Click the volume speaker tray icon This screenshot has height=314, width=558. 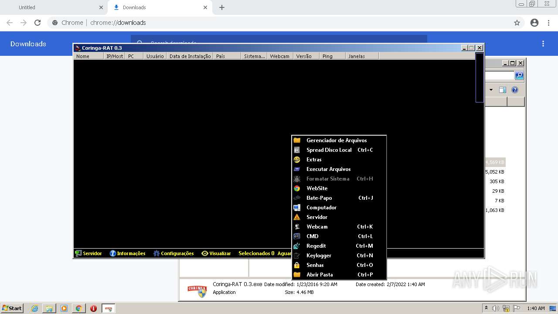[x=496, y=308]
